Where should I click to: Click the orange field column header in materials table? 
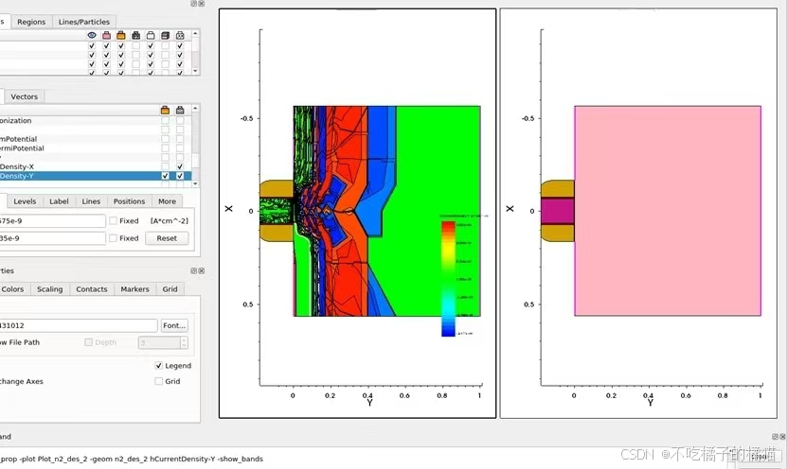[x=121, y=35]
